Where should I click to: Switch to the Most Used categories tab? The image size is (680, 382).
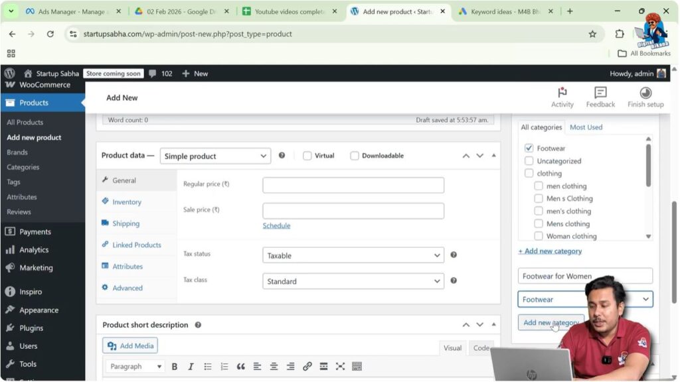tap(586, 127)
